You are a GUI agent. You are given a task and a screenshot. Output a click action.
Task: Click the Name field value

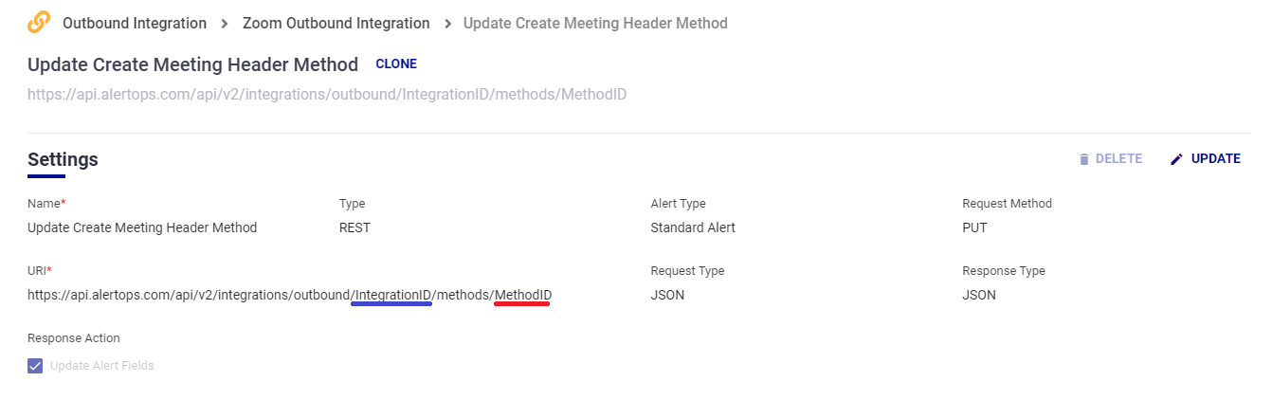click(x=142, y=227)
